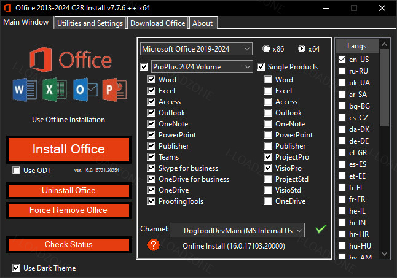Screen dimensions: 397x278
Task: Click the Uninstall Office button
Action: [x=69, y=191]
